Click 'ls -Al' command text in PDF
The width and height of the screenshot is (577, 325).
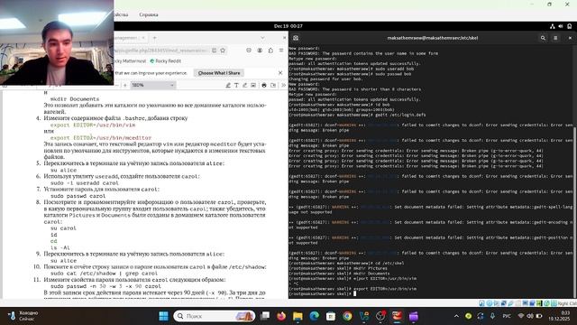click(x=60, y=247)
